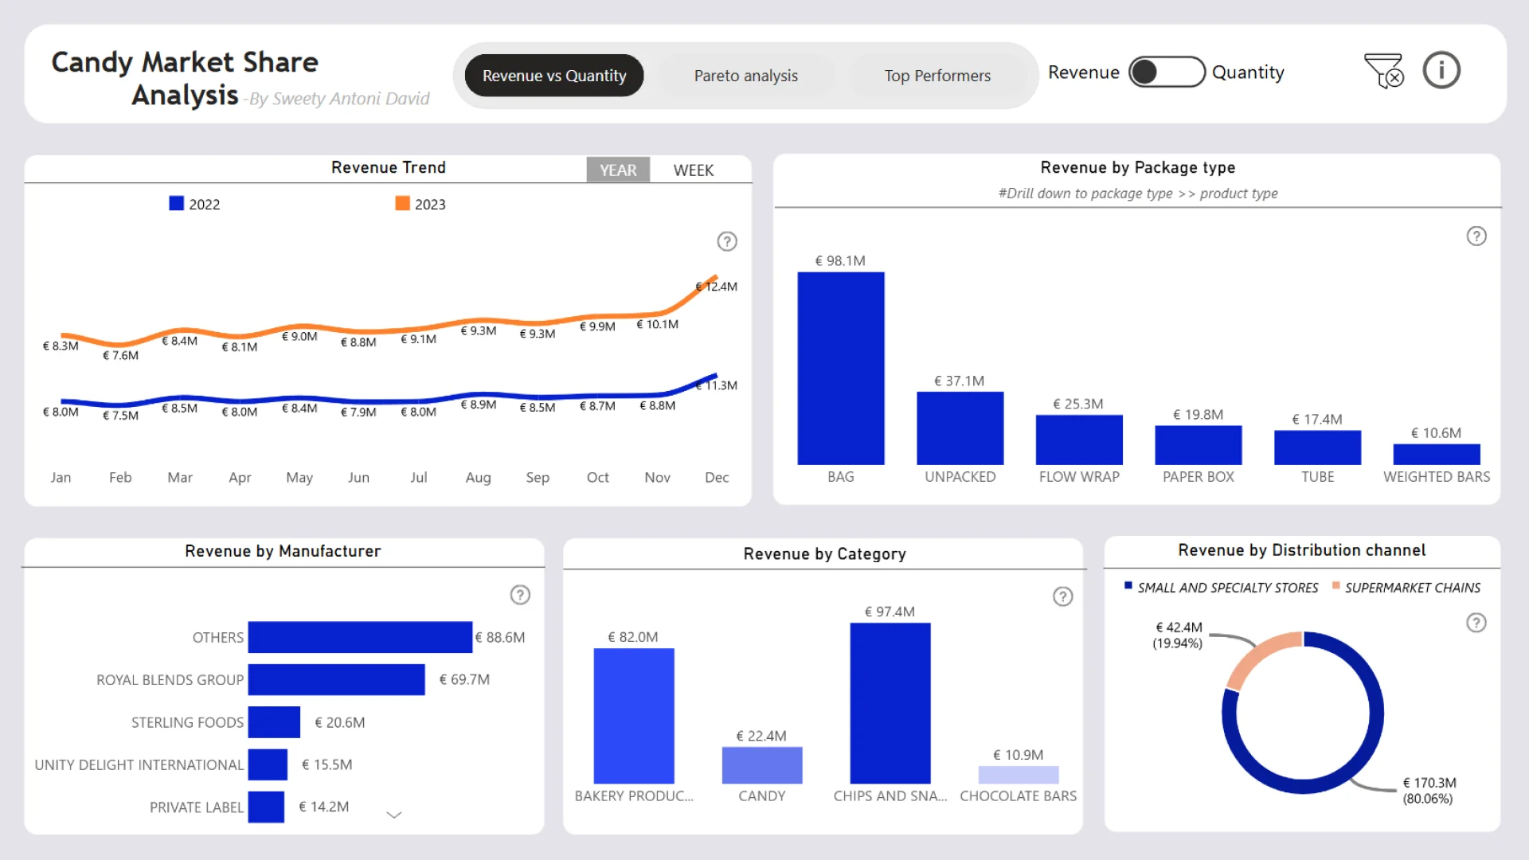Click the € 170.3M (80.06%) donut label
Image resolution: width=1529 pixels, height=860 pixels.
coord(1429,791)
